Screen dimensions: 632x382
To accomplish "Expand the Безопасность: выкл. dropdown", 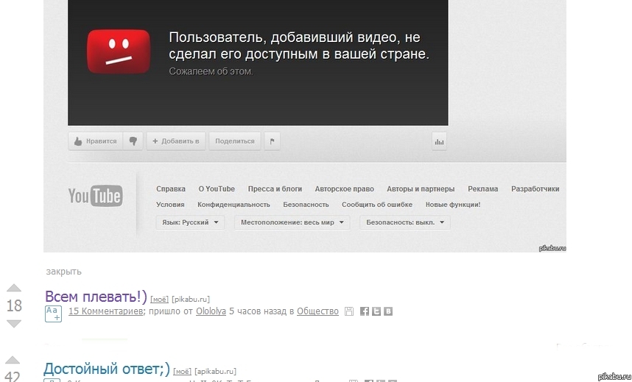I will click(x=405, y=222).
